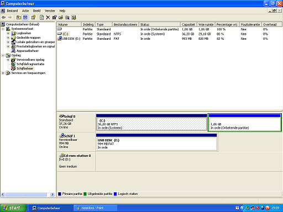Click the Forward arrow toolbar icon
283x212 pixels.
pyautogui.click(x=10, y=18)
